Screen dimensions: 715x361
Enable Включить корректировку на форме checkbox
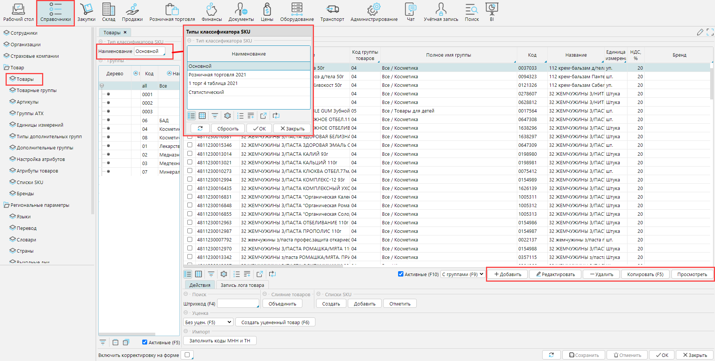pyautogui.click(x=187, y=355)
